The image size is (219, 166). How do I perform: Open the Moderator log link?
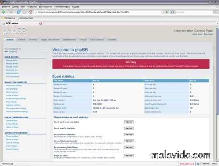[x=12, y=70]
